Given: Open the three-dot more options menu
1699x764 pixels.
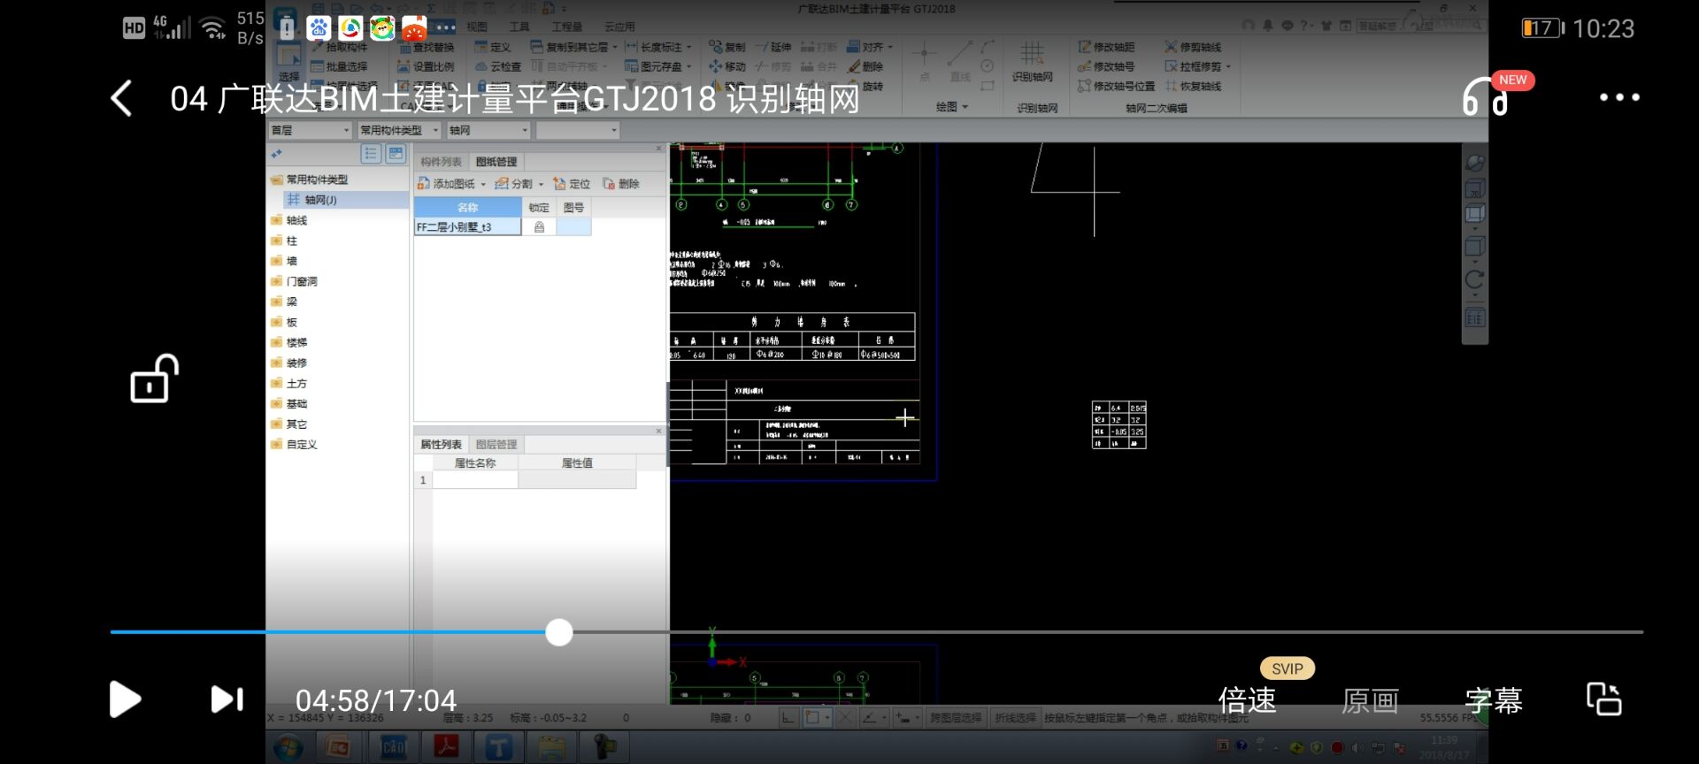Looking at the screenshot, I should coord(1619,97).
